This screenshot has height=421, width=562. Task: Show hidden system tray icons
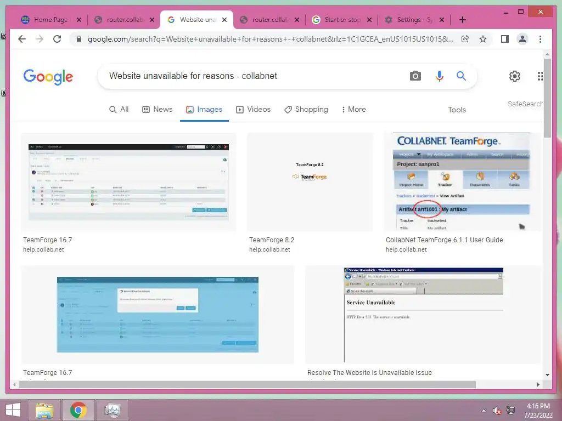[x=484, y=411]
